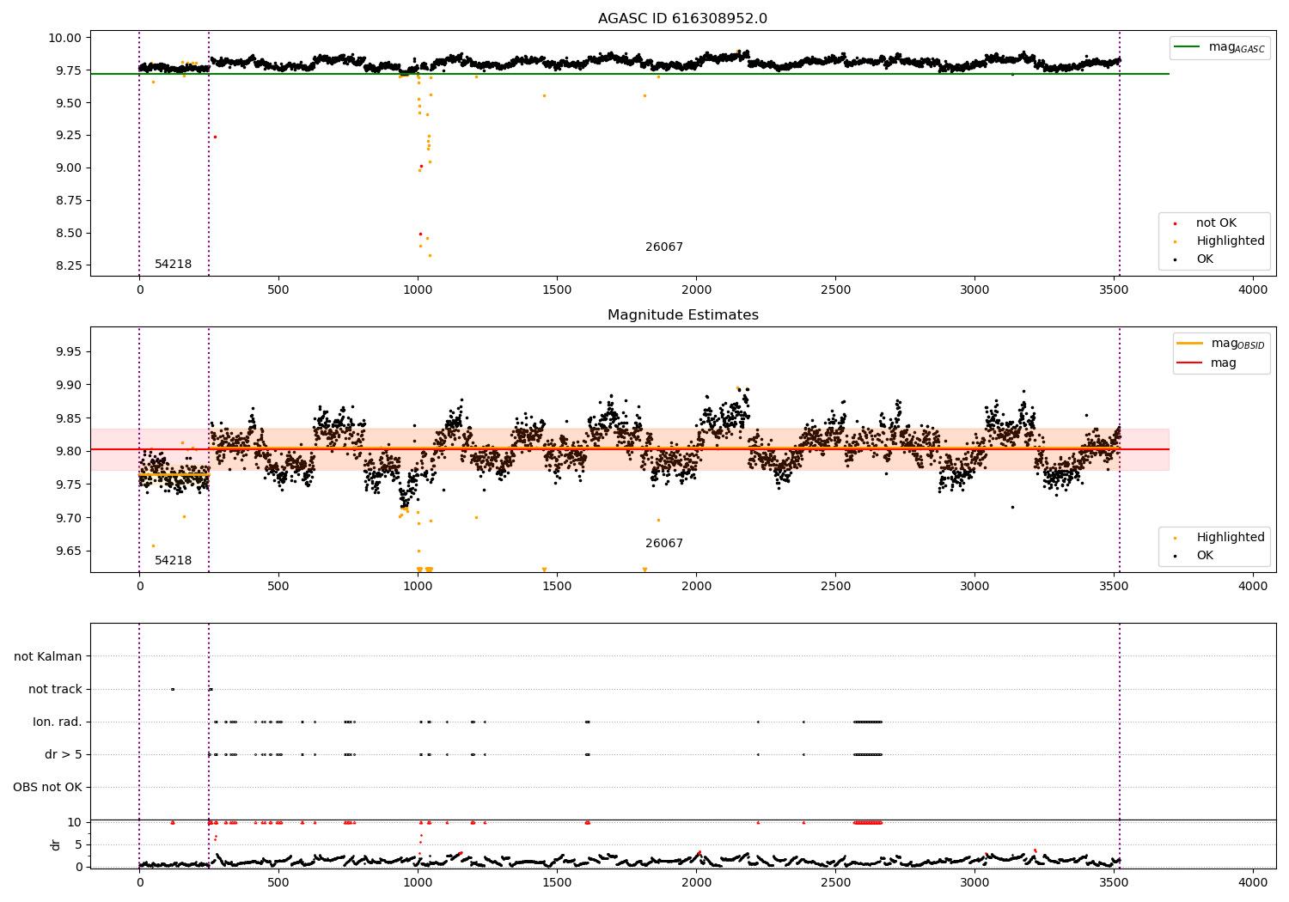This screenshot has width=1289, height=902.
Task: Click the '8.25' y-axis tick in top plot
Action: click(69, 265)
